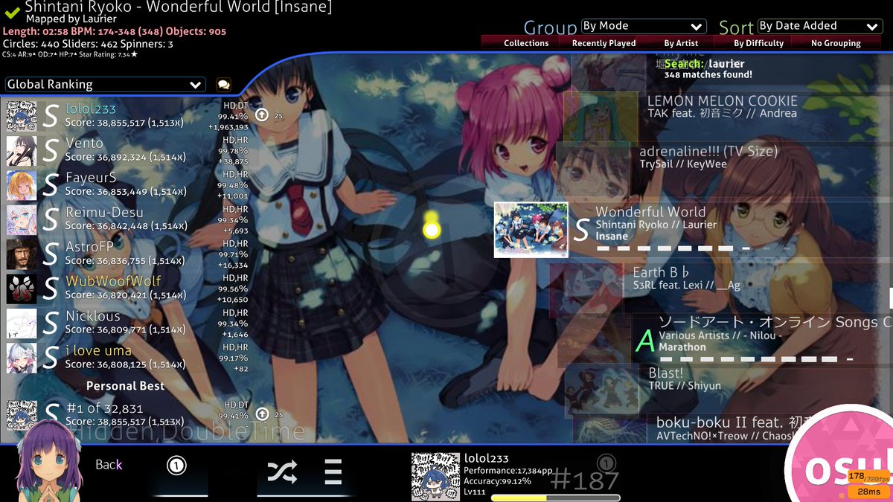893x502 pixels.
Task: Open i love uma's score entry
Action: (127, 358)
